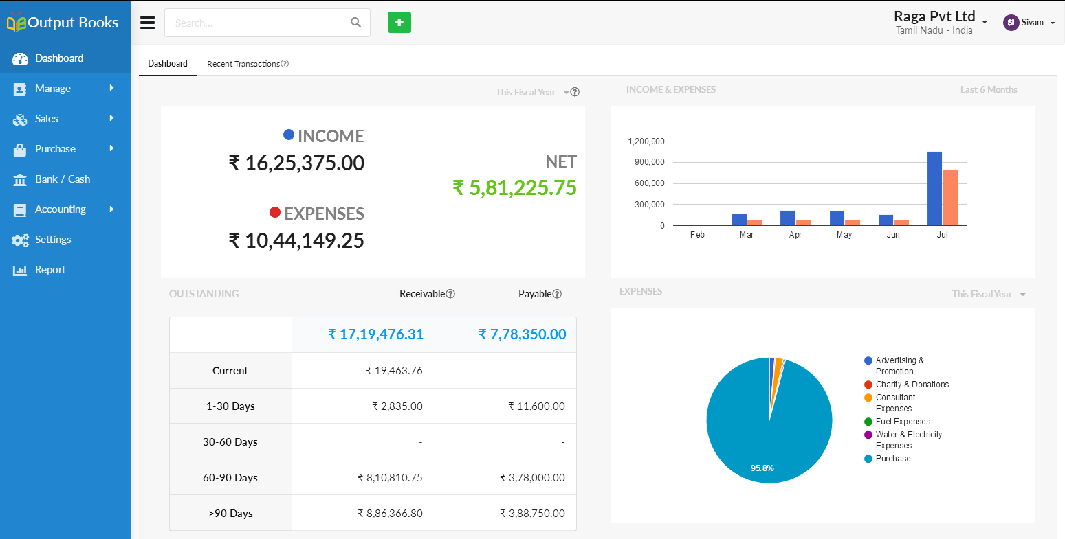Expand the Sales submenu arrow
Viewport: 1065px width, 539px height.
[x=111, y=118]
